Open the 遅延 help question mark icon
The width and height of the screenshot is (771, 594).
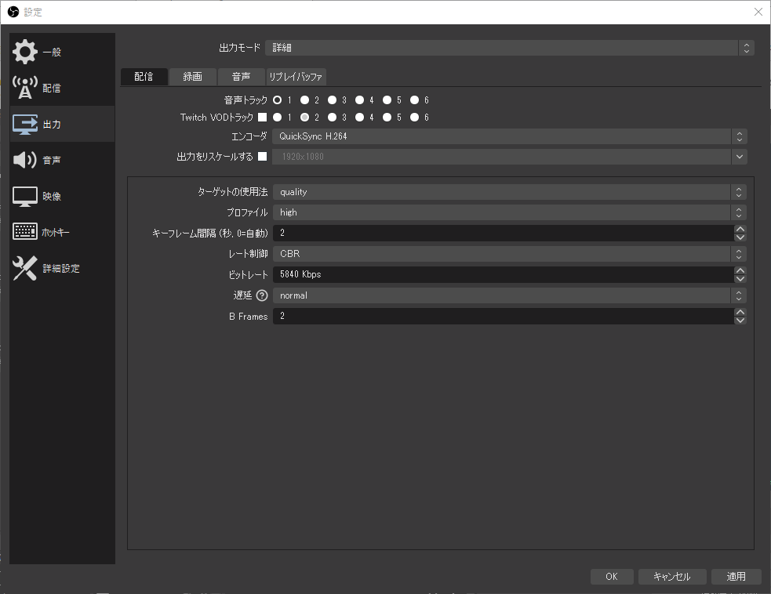point(261,295)
